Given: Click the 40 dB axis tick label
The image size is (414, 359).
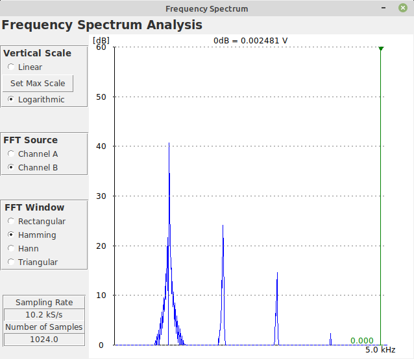Looking at the screenshot, I should click(101, 146).
